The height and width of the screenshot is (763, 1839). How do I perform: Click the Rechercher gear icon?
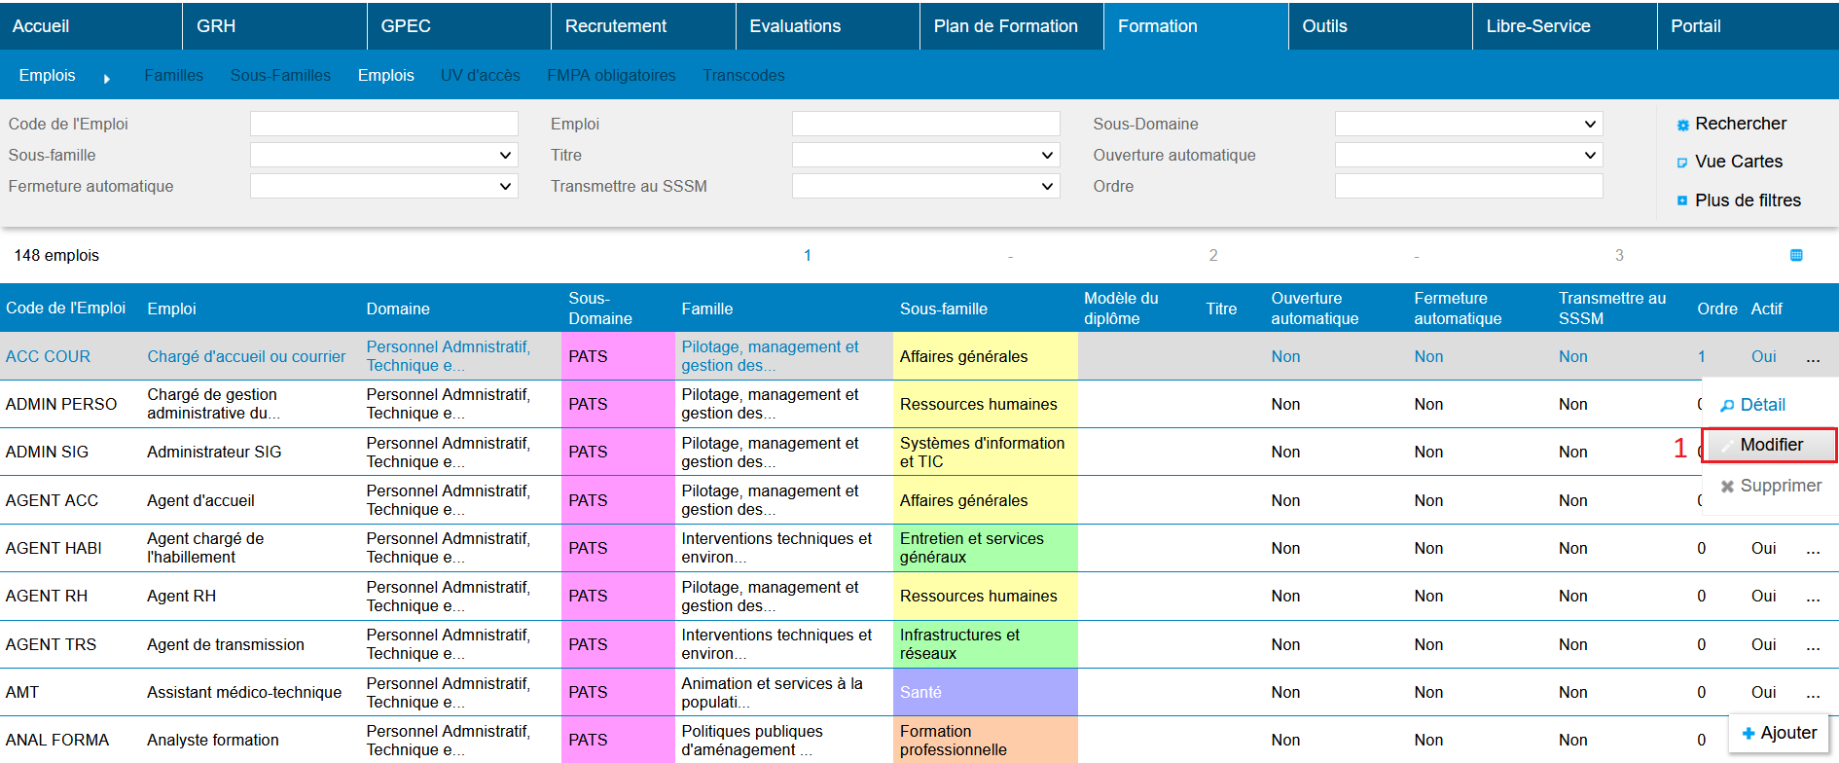[x=1682, y=125]
